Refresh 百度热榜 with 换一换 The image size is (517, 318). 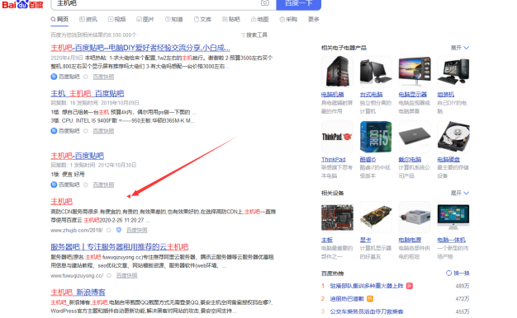click(458, 274)
